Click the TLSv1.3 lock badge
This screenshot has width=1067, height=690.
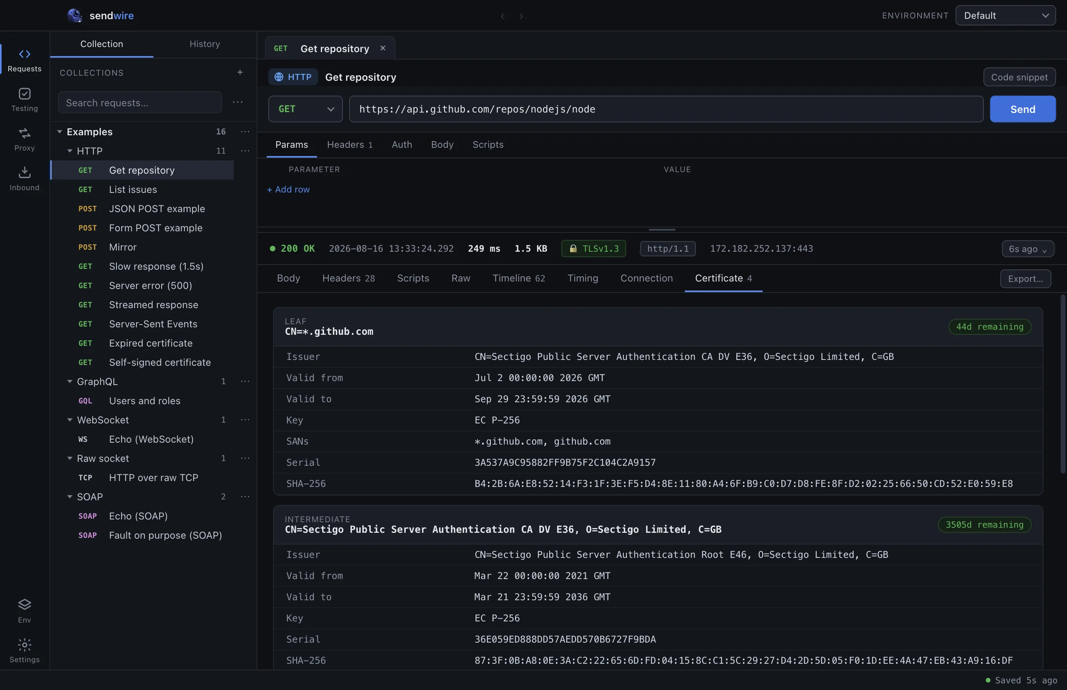[594, 249]
